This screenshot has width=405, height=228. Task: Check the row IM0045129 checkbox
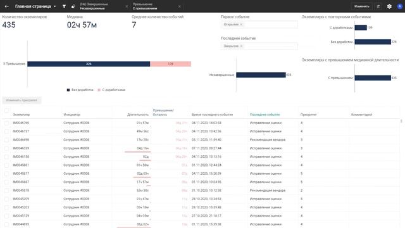(x=6, y=216)
